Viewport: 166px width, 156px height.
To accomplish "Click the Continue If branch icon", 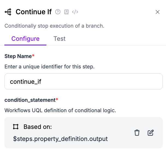I will pyautogui.click(x=8, y=12).
